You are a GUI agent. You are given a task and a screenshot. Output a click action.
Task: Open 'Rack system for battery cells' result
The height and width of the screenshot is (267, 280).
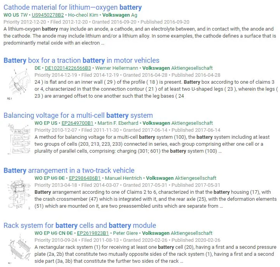pyautogui.click(x=80, y=226)
